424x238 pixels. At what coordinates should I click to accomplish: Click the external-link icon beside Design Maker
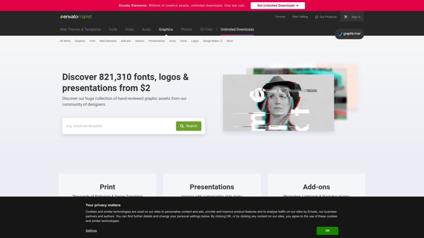pyautogui.click(x=221, y=41)
